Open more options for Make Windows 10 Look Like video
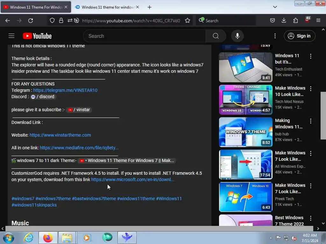 311,89
